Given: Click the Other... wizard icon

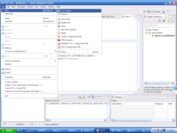Looking at the screenshot, I should point(59,52).
